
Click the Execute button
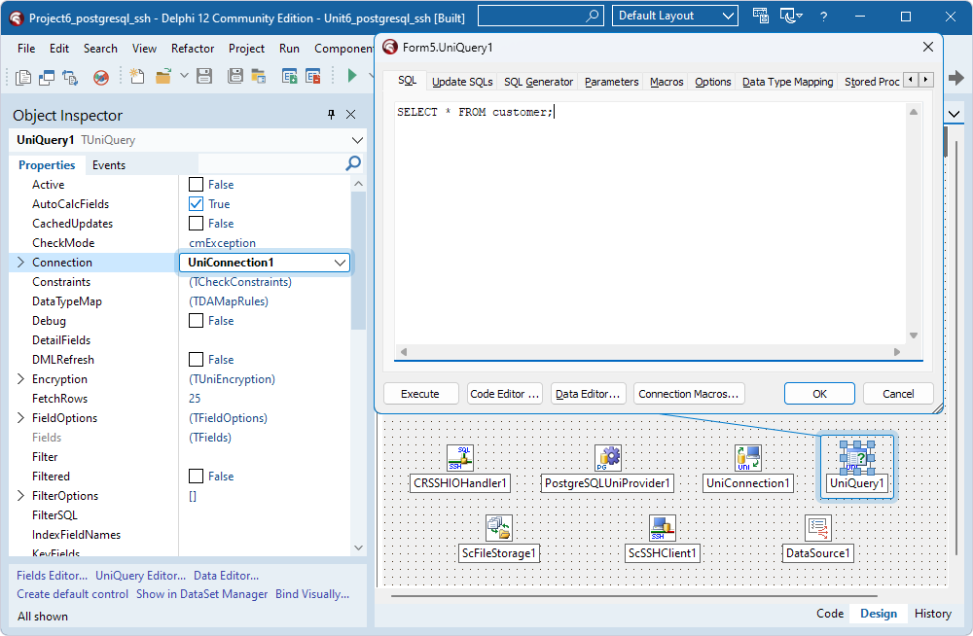(420, 394)
